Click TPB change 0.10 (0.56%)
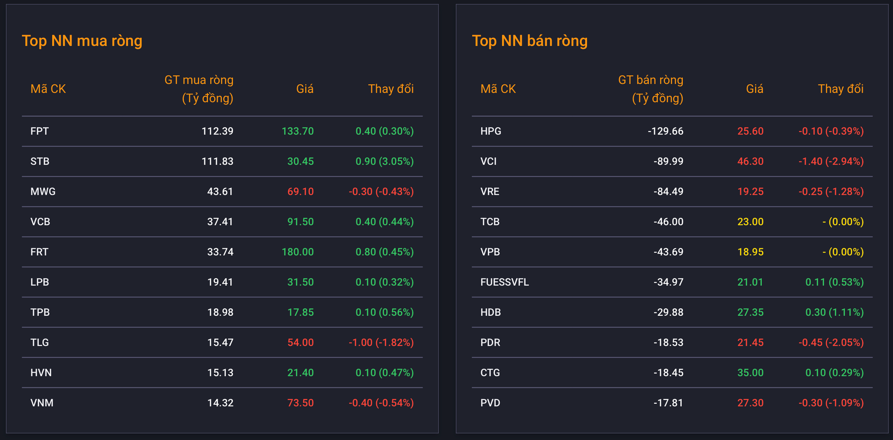 coord(385,313)
